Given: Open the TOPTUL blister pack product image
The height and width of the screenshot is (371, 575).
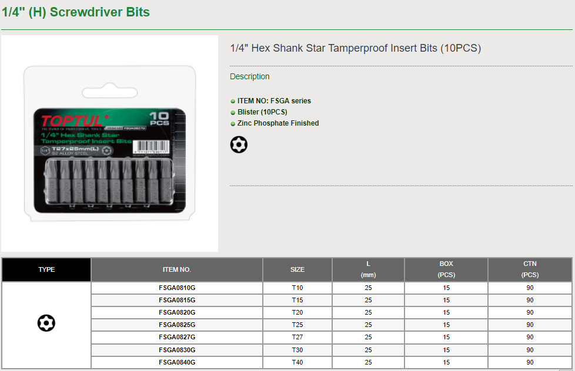Looking at the screenshot, I should pyautogui.click(x=109, y=144).
